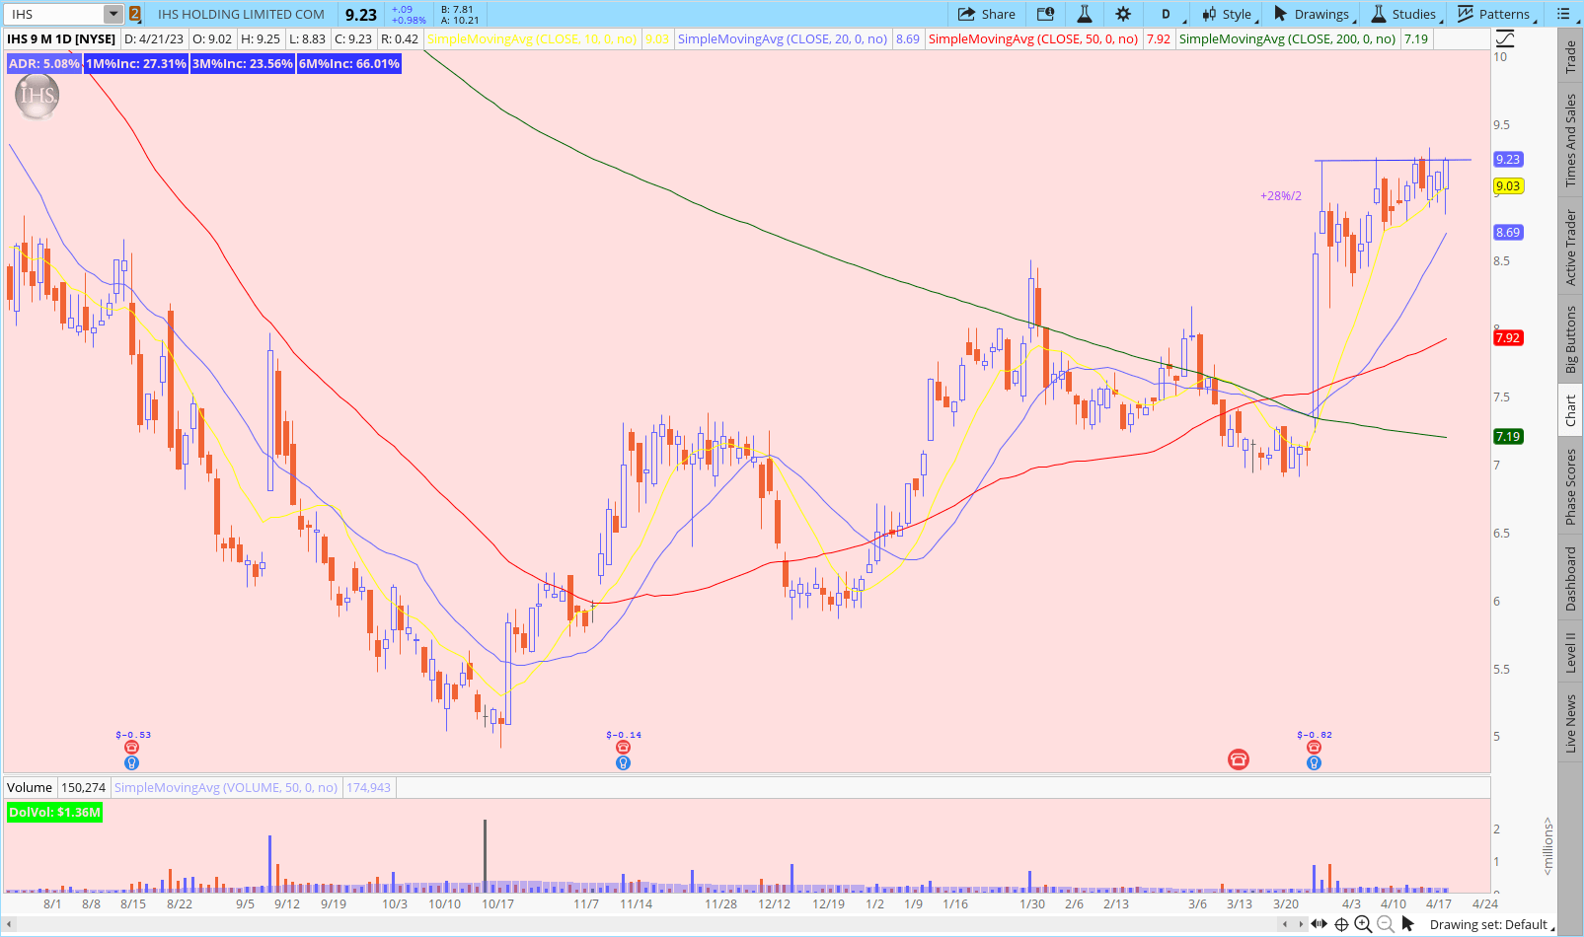Screen dimensions: 1584x937
Task: Select the pointer cursor tool at bottom
Action: point(1408,924)
